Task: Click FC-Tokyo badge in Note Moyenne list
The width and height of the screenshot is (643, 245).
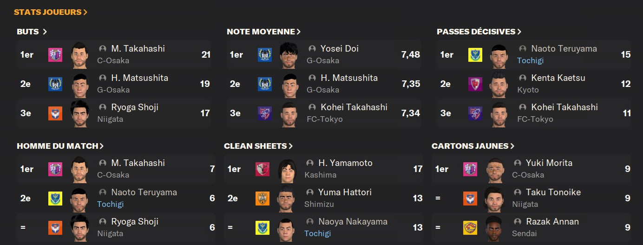Action: click(265, 113)
